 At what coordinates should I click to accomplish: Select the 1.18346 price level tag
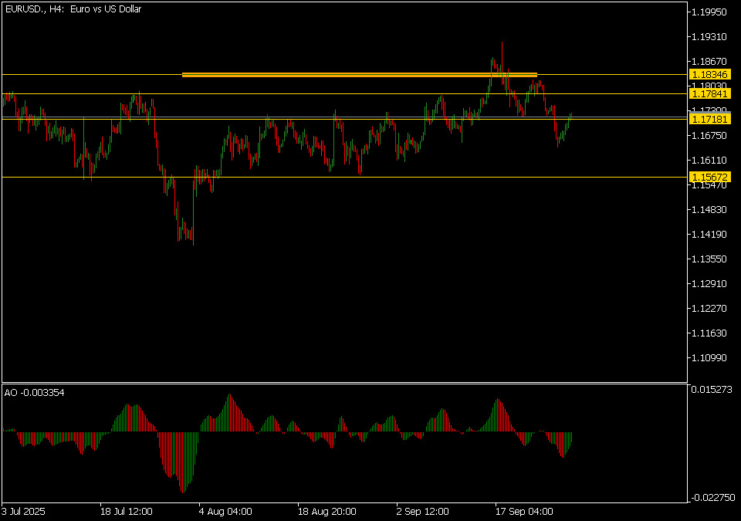pyautogui.click(x=710, y=74)
